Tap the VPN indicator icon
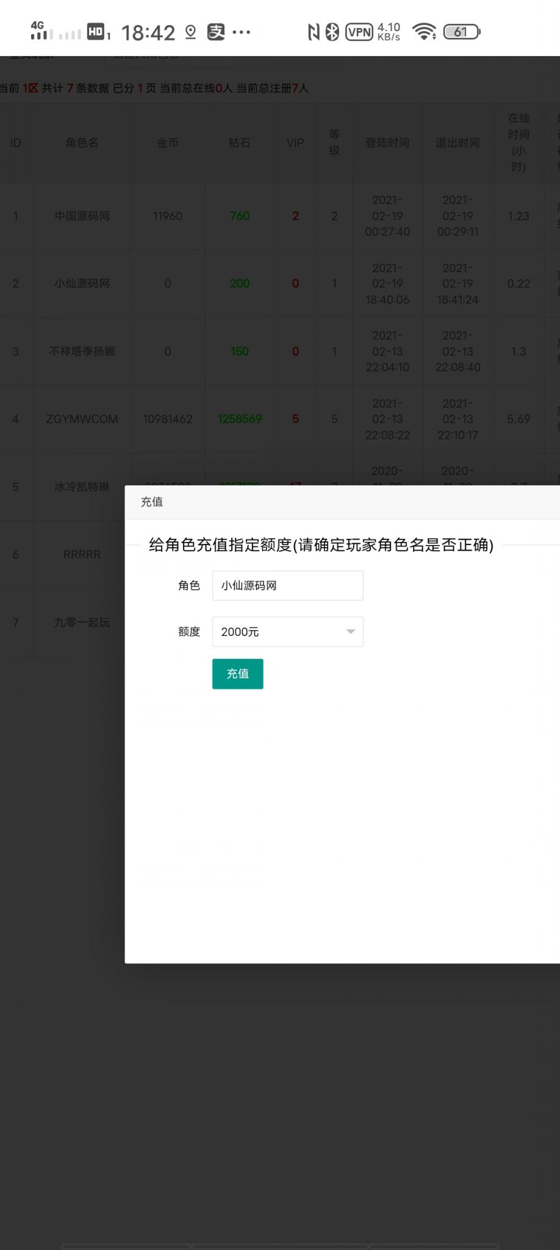The width and height of the screenshot is (560, 1250). click(x=359, y=32)
